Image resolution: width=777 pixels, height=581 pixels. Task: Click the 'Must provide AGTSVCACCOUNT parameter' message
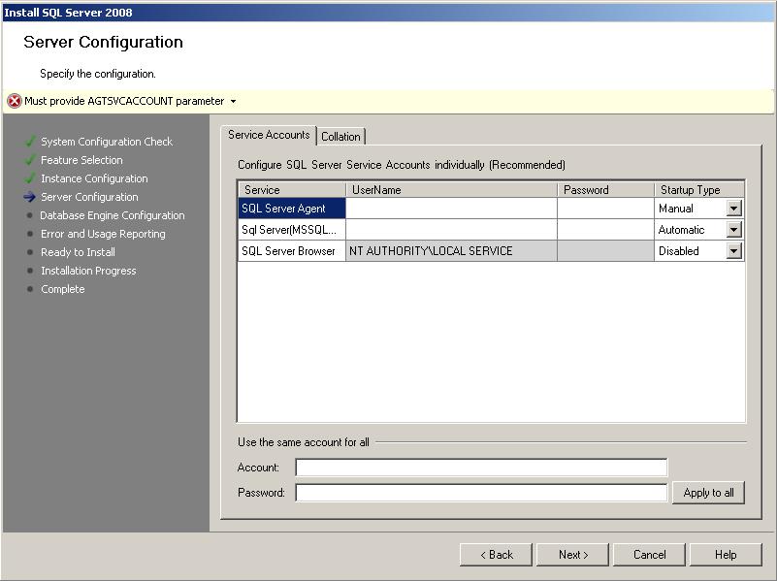124,101
